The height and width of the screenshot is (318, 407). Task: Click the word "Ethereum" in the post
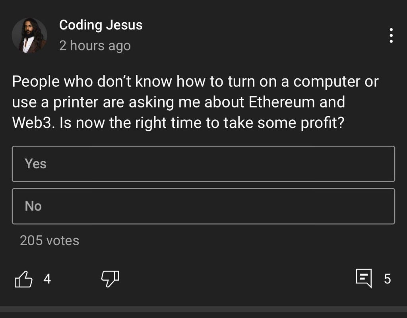[x=281, y=102]
